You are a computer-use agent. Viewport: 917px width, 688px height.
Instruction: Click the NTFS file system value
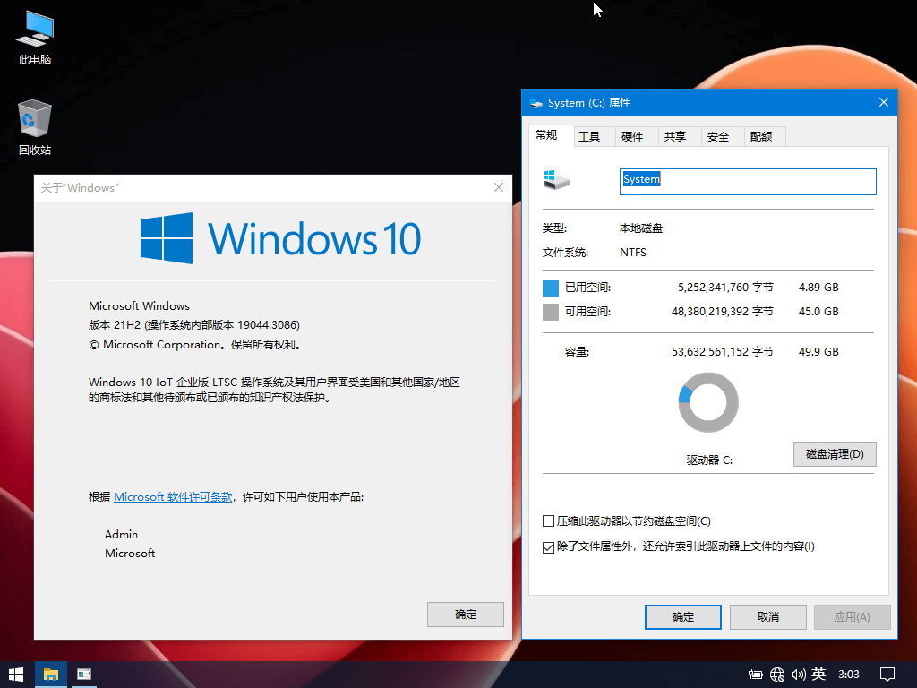click(633, 252)
